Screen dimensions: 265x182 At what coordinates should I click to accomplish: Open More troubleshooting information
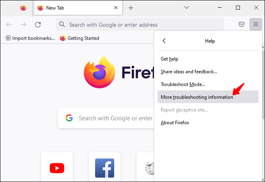208,97
